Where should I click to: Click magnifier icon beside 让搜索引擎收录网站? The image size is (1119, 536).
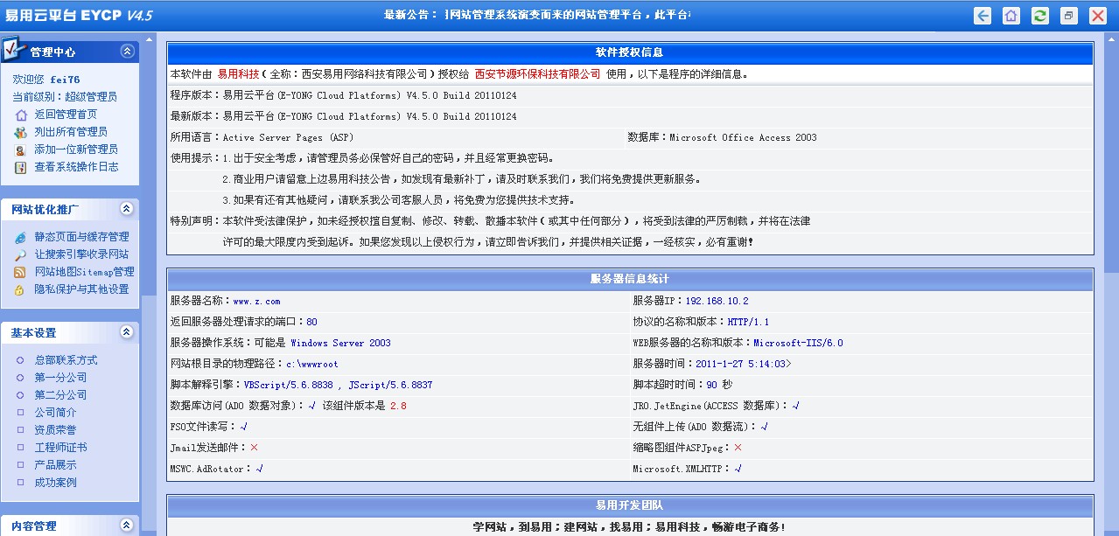(x=20, y=254)
